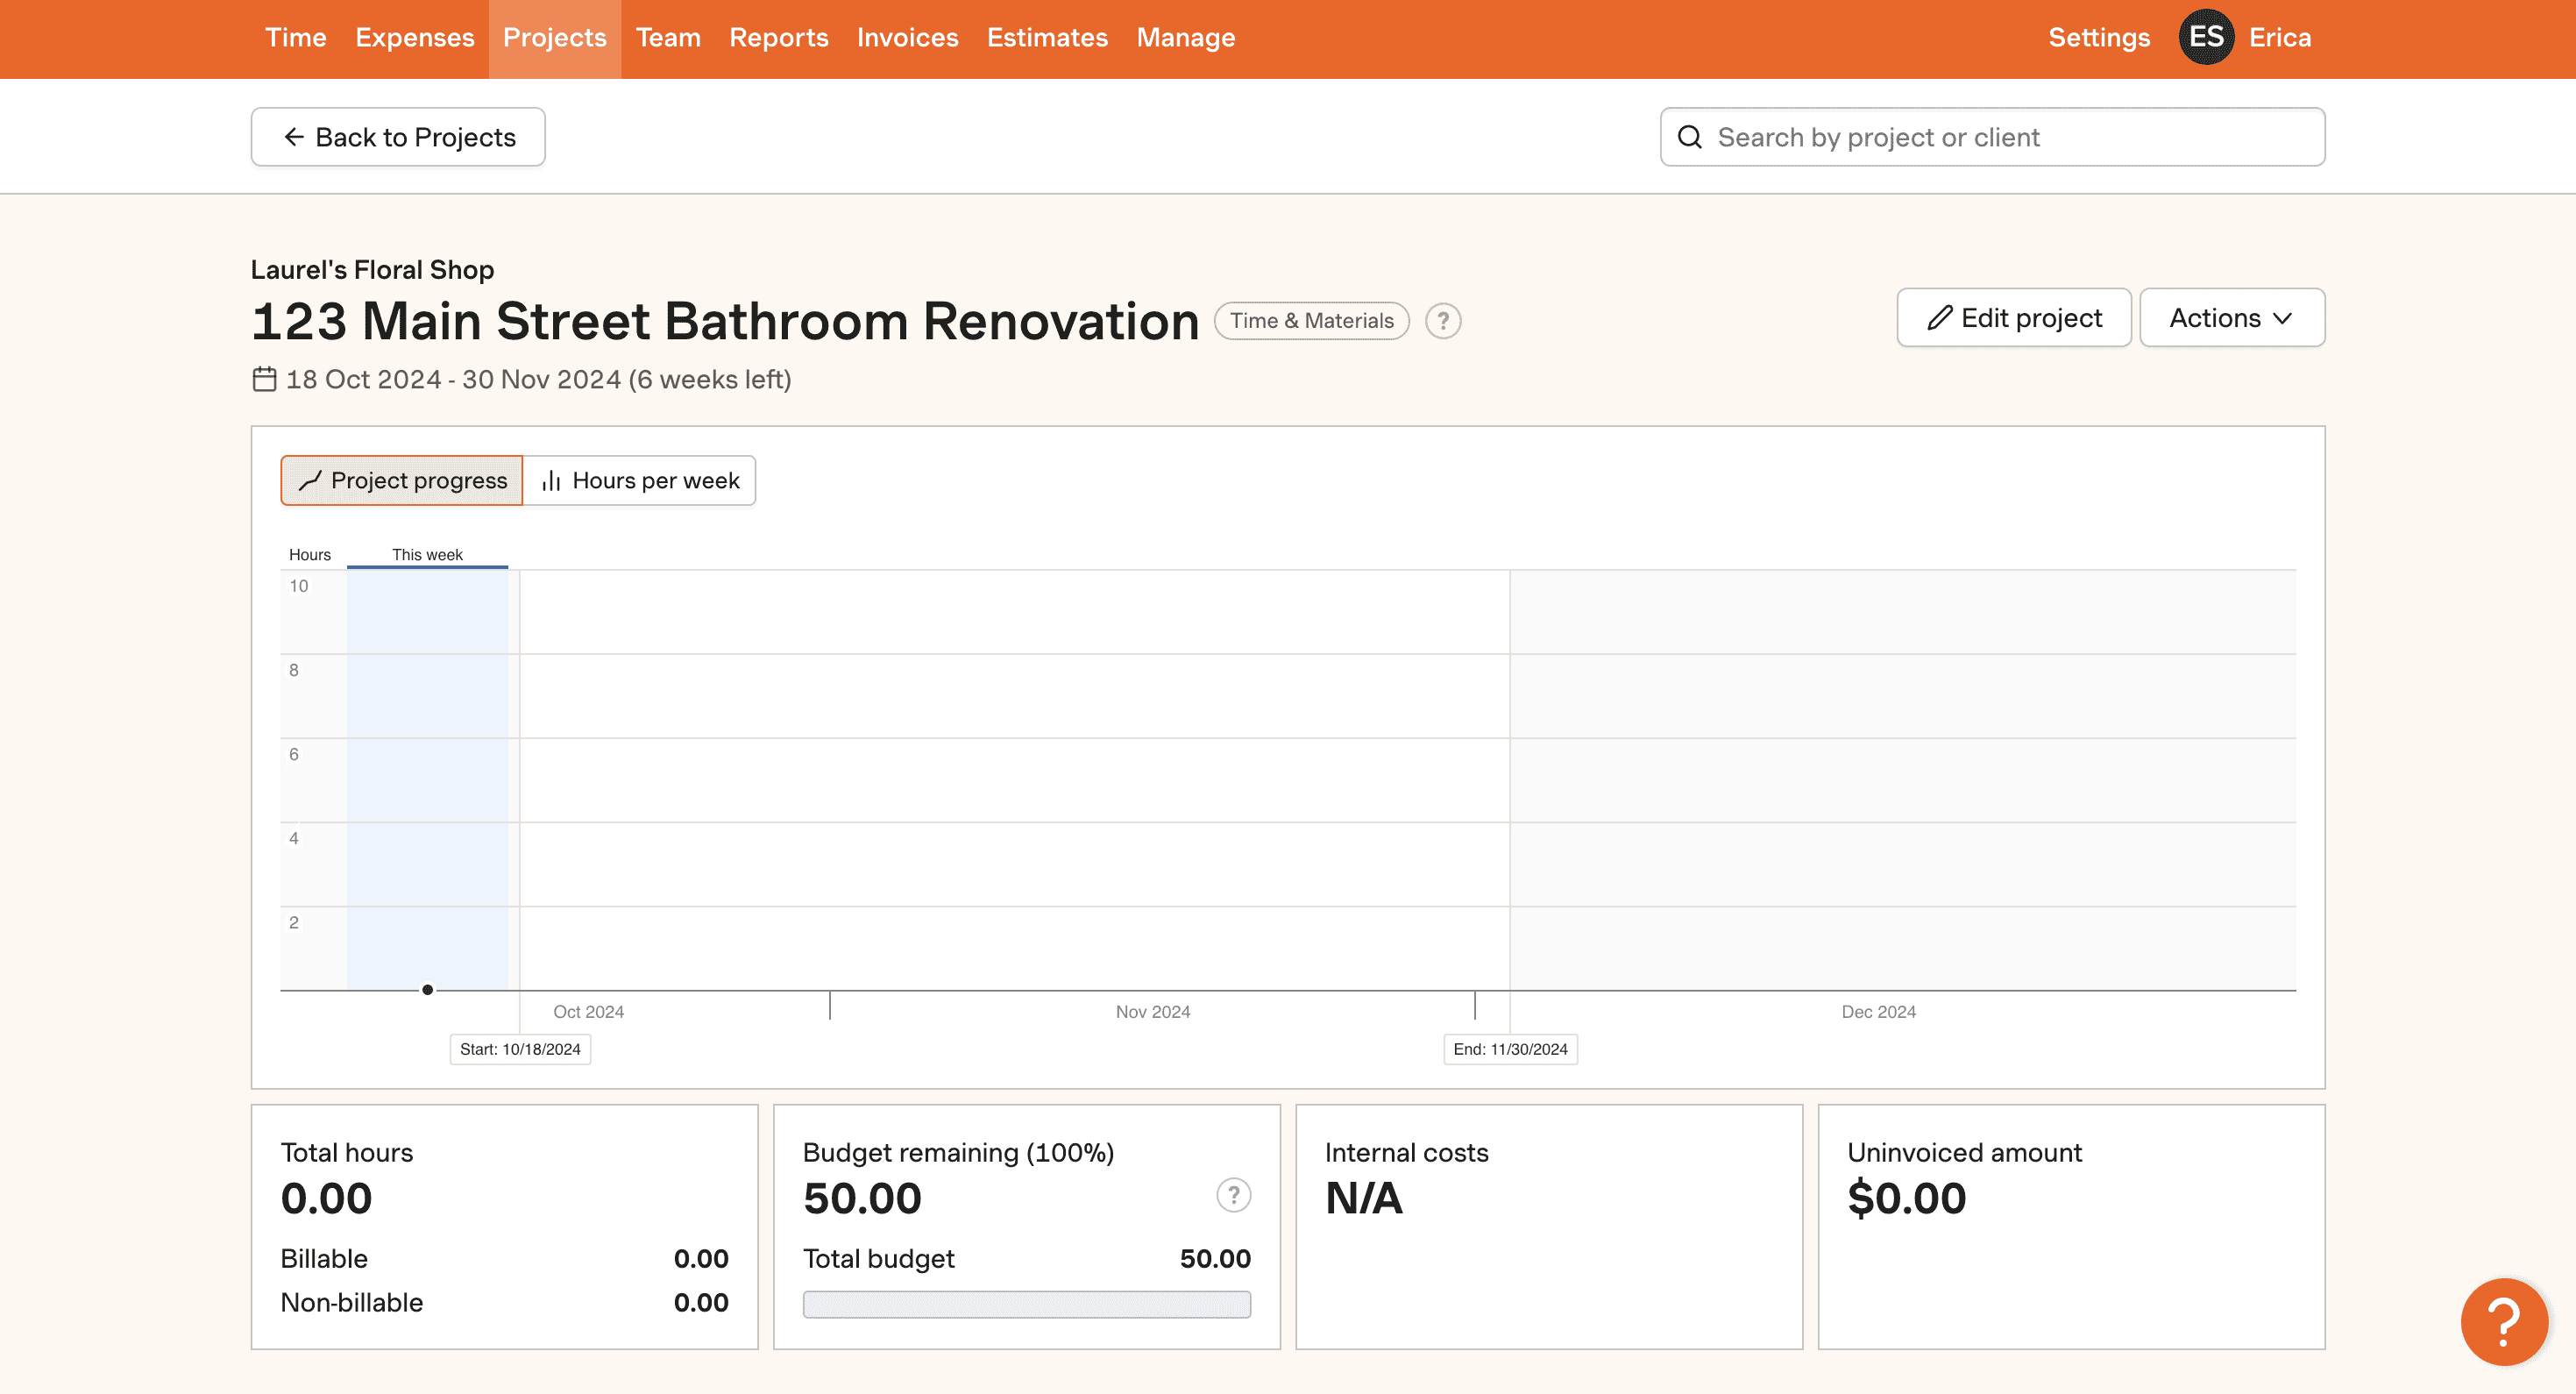2576x1394 pixels.
Task: Click the Time & Materials badge
Action: 1312,321
